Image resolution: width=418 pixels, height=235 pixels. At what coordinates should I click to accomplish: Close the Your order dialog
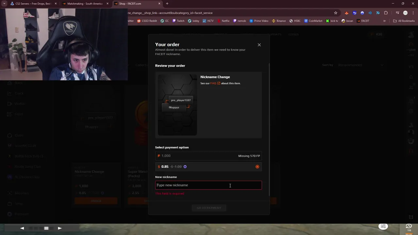pyautogui.click(x=259, y=45)
